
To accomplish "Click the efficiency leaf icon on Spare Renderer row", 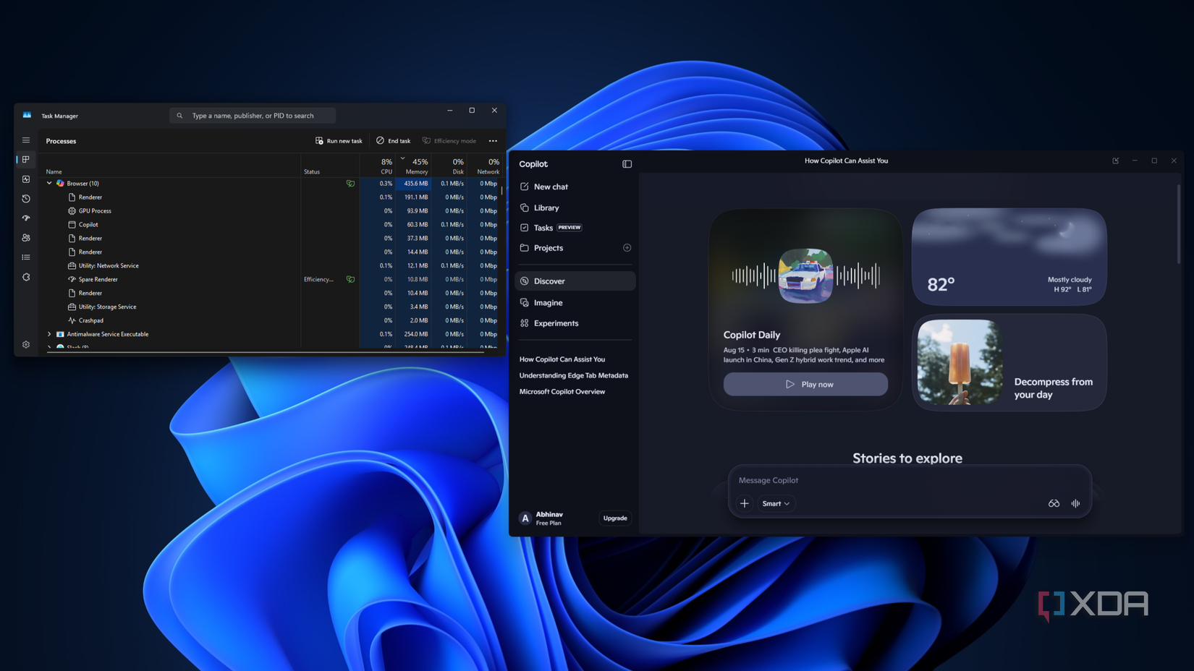I will pyautogui.click(x=350, y=279).
